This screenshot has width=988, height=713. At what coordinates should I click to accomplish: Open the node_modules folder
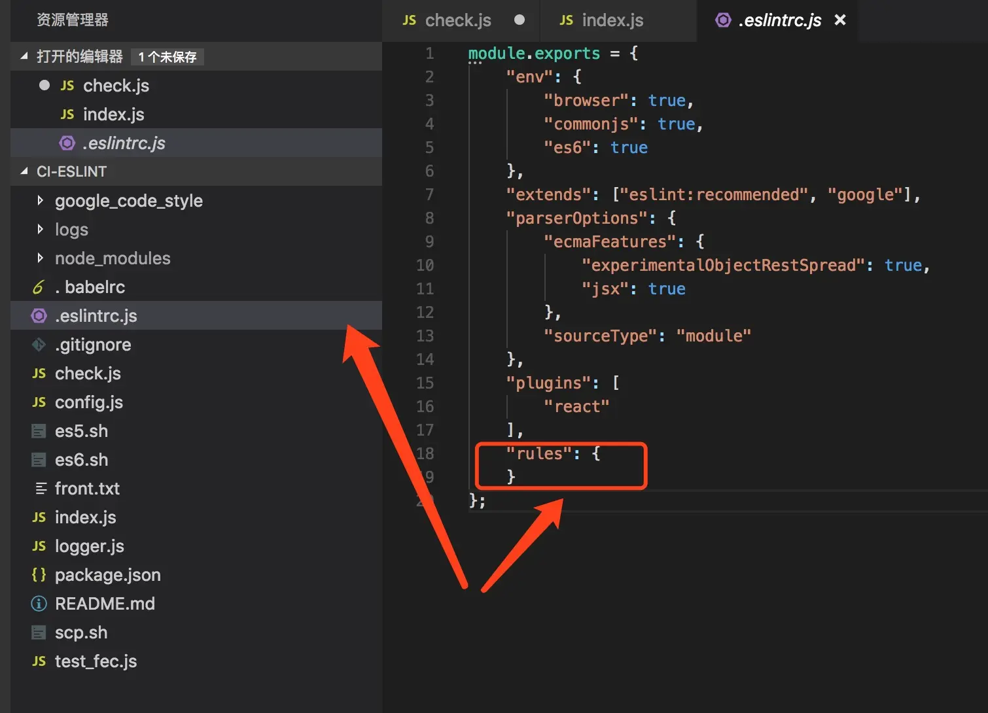(196, 258)
